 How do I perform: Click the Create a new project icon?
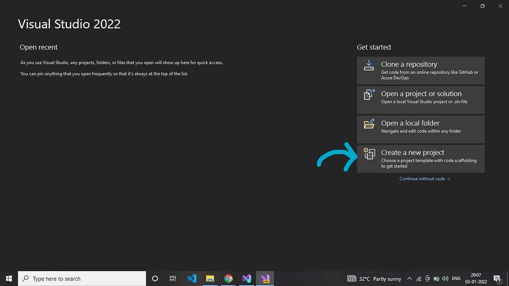click(369, 155)
